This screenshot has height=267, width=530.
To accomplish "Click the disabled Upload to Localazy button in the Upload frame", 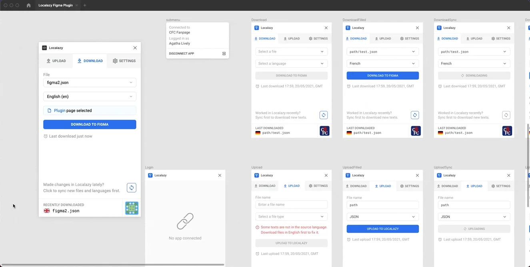I will (x=291, y=243).
